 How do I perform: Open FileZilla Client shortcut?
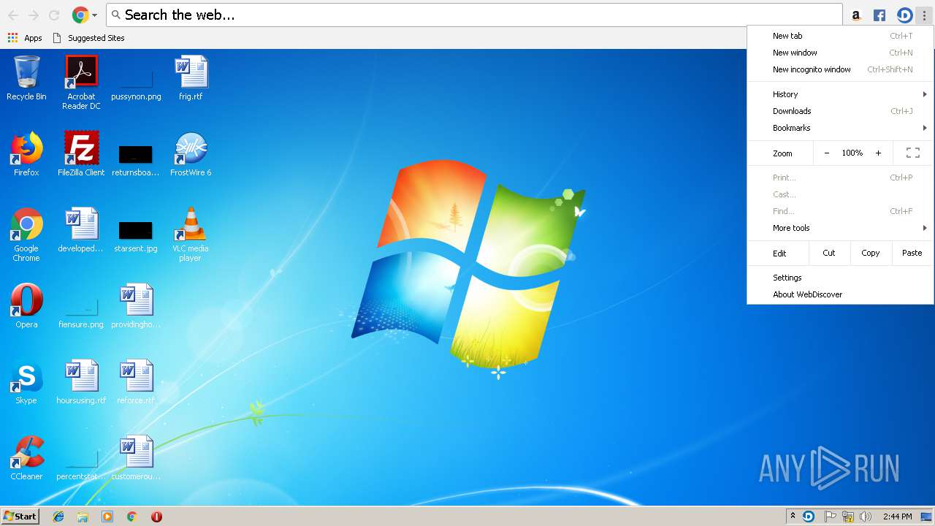[81, 154]
